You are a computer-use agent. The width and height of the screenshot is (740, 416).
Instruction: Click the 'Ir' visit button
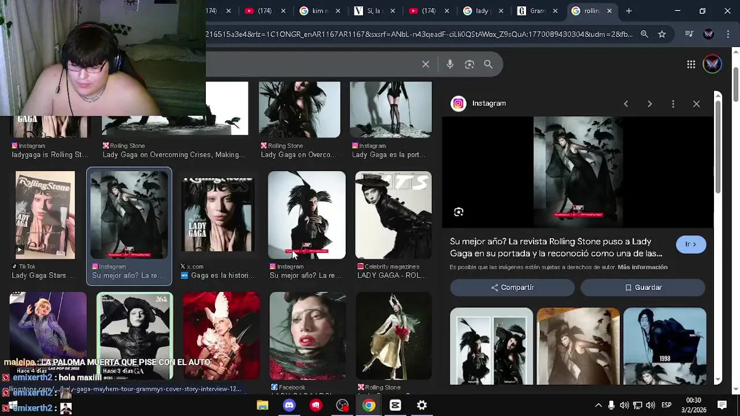[x=691, y=244]
